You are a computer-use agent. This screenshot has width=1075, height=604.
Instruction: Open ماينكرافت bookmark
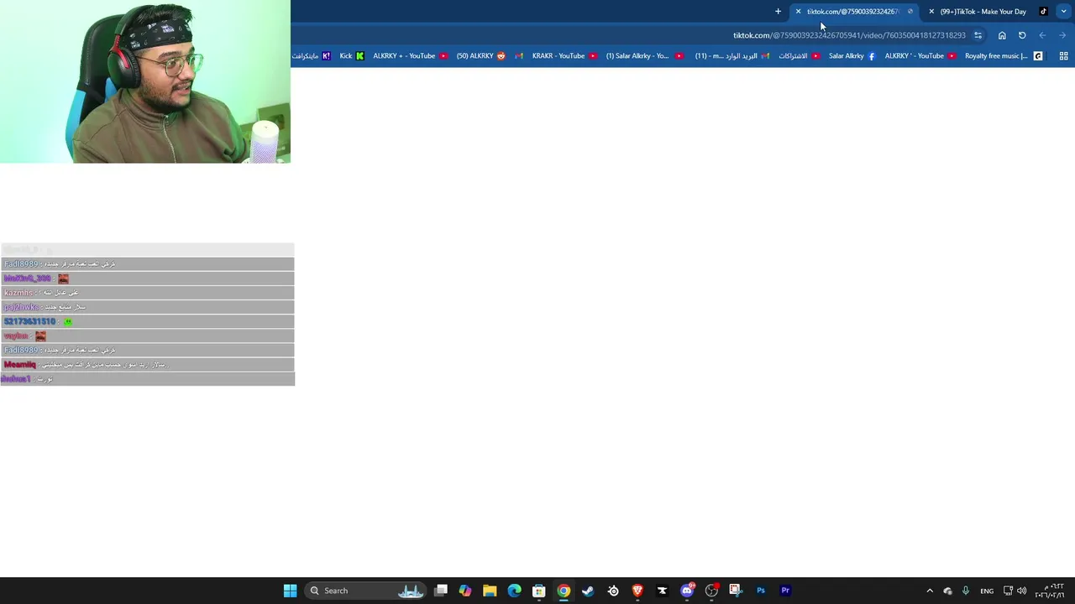[x=311, y=56]
